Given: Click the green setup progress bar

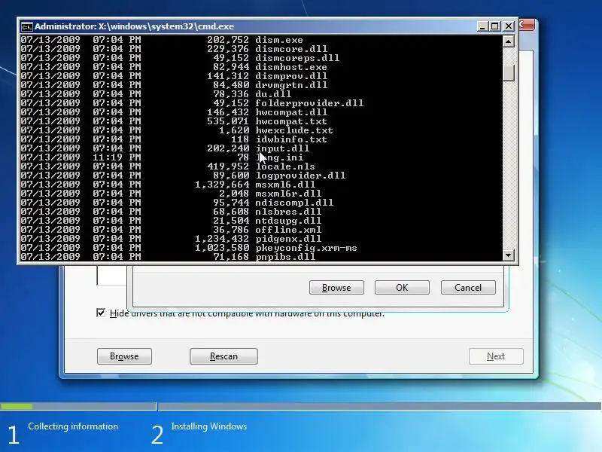Looking at the screenshot, I should coord(17,406).
